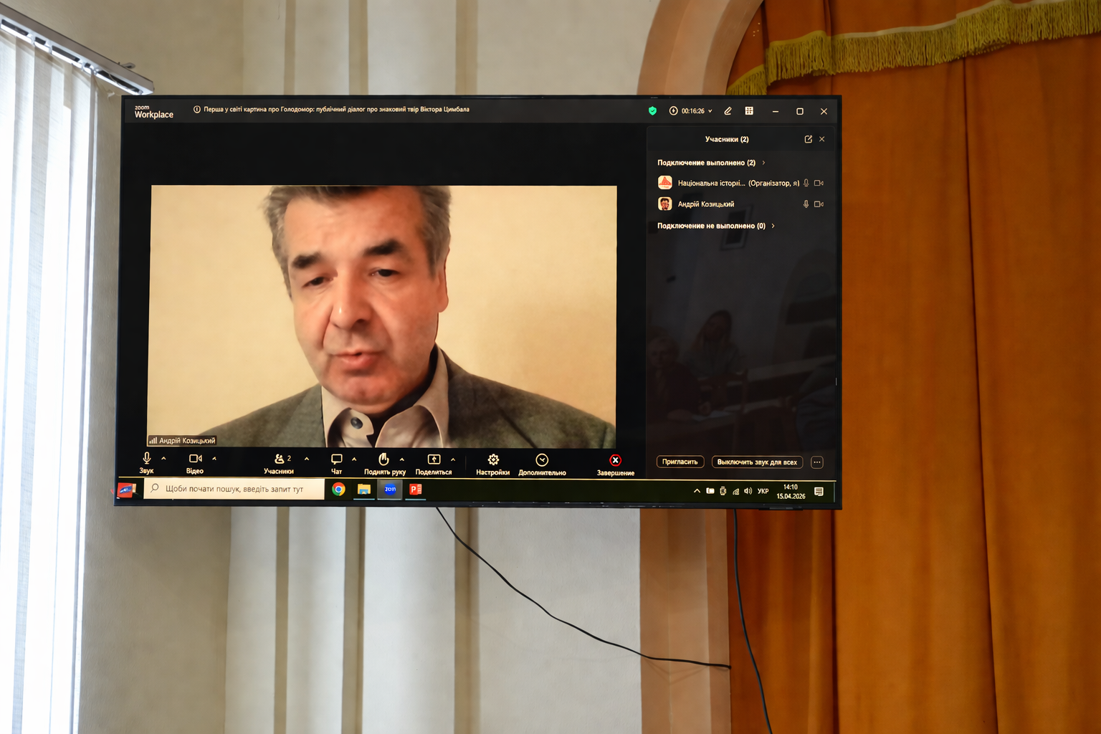Open annotation pencil icon in title bar
Image resolution: width=1101 pixels, height=734 pixels.
tap(728, 111)
